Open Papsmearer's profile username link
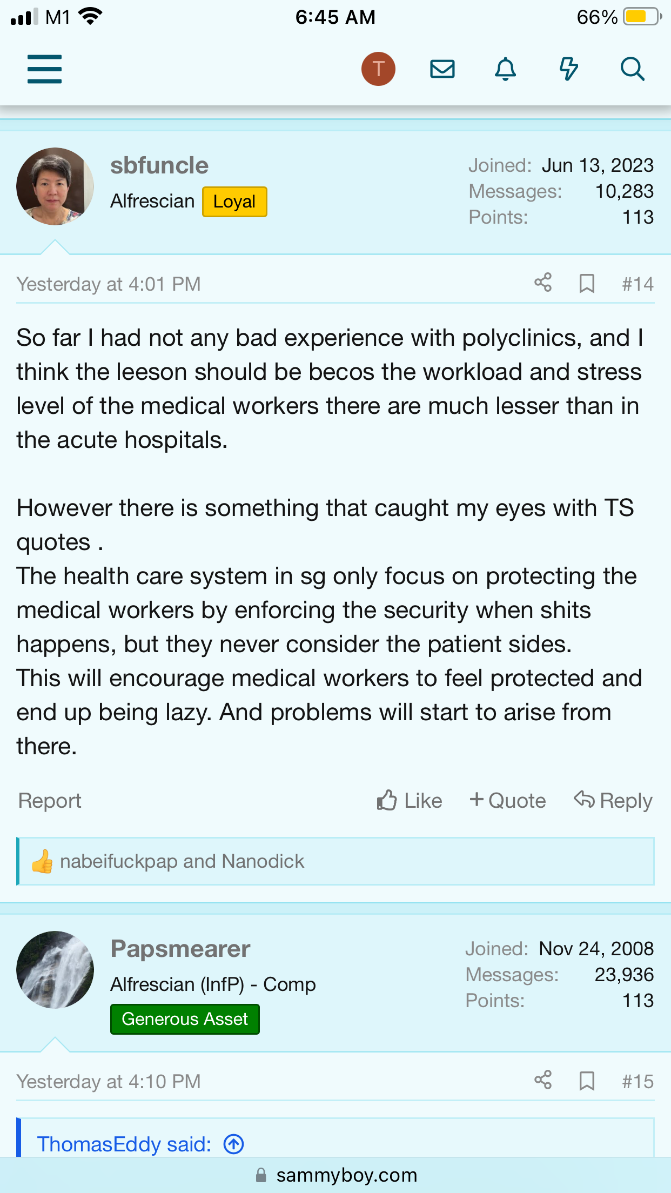671x1193 pixels. tap(180, 949)
